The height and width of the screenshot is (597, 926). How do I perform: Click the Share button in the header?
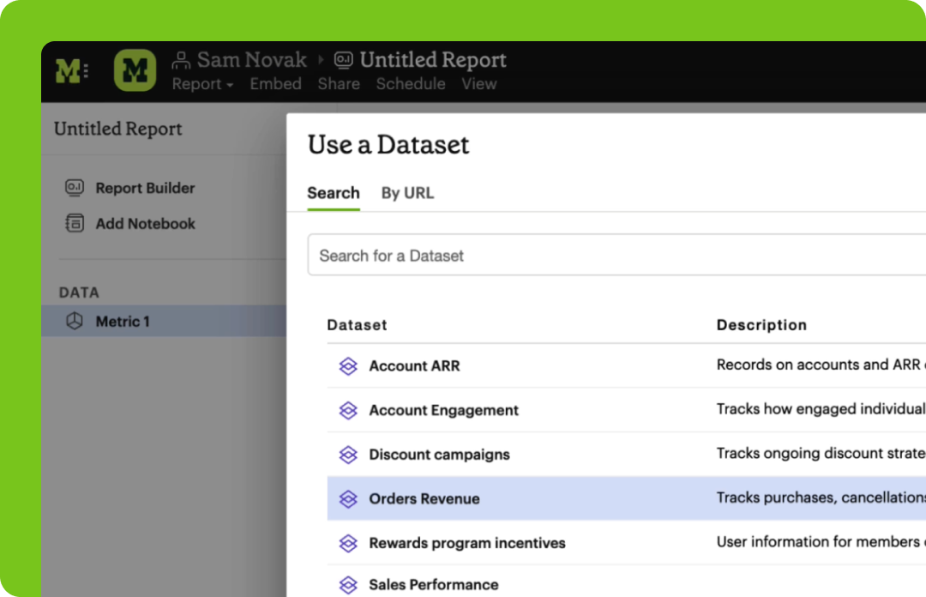tap(339, 84)
